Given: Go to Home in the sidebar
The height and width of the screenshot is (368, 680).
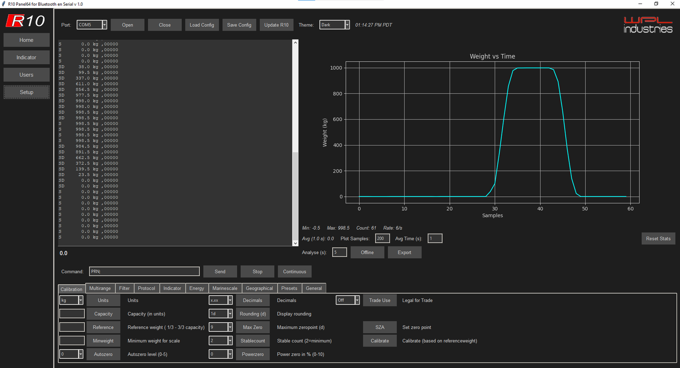Looking at the screenshot, I should [26, 40].
